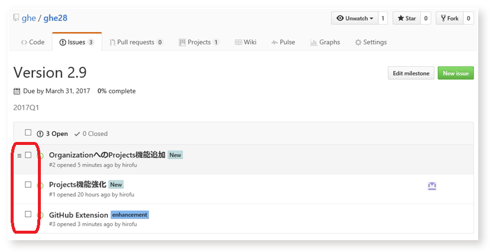Star the repository

click(x=407, y=18)
